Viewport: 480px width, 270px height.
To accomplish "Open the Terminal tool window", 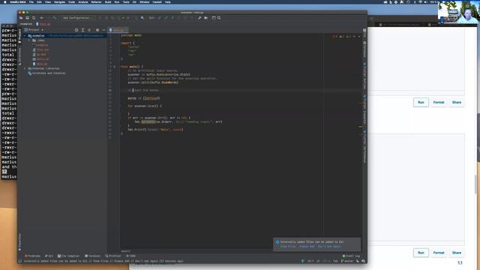I will coord(92,256).
